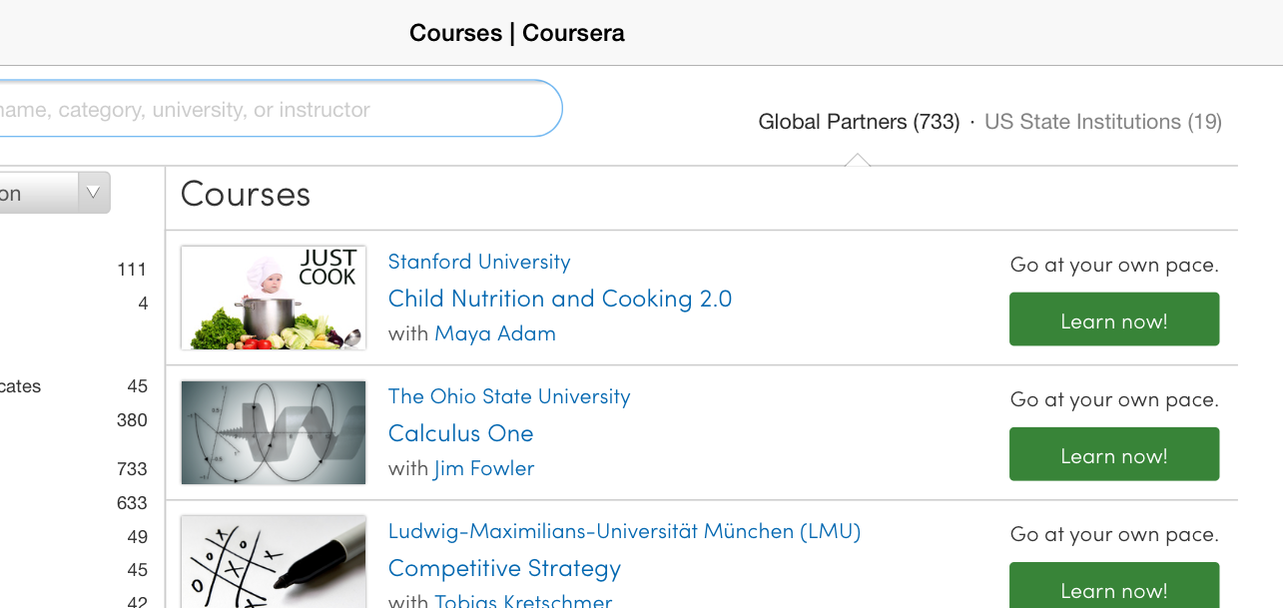The image size is (1283, 608).
Task: Open the Child Nutrition and Cooking thumbnail
Action: [x=274, y=298]
